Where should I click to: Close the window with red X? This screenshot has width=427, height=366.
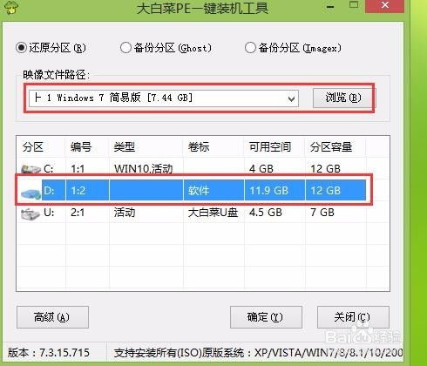[385, 6]
